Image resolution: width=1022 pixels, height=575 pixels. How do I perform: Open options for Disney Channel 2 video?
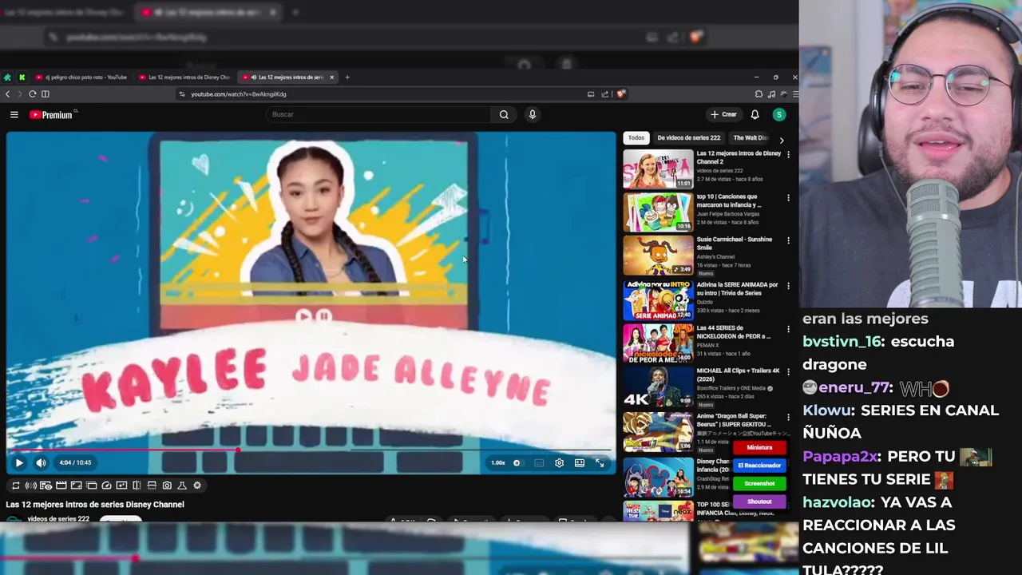click(x=788, y=155)
